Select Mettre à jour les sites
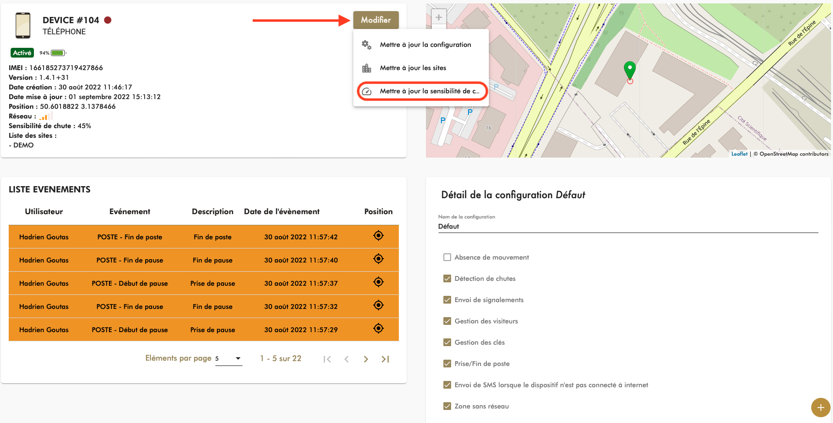Screen dimensions: 833x423 click(x=413, y=68)
